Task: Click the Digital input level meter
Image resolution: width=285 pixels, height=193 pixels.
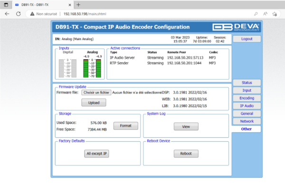Action: pyautogui.click(x=67, y=68)
